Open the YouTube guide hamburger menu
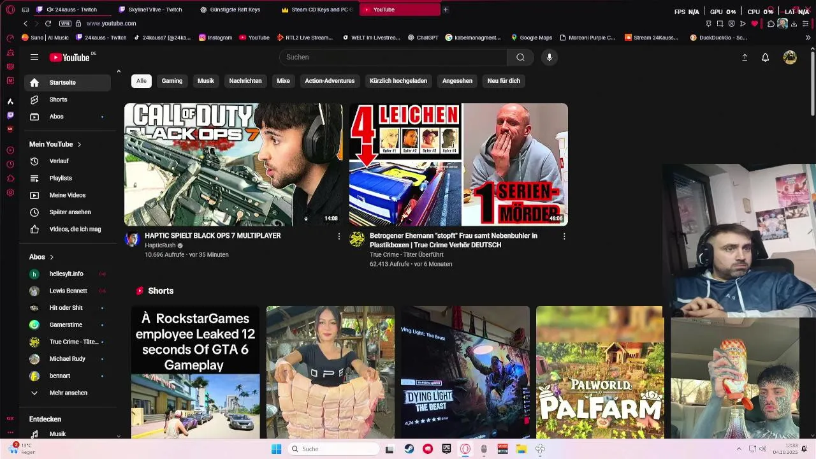Screen dimensions: 816x459 (34, 57)
